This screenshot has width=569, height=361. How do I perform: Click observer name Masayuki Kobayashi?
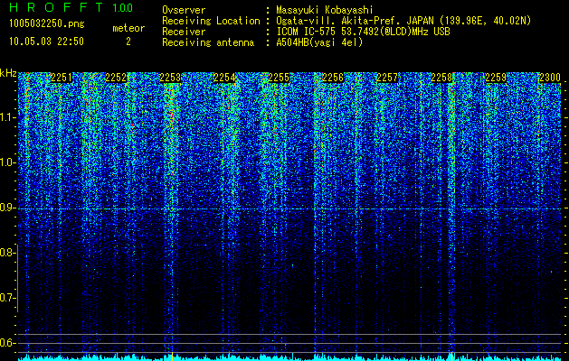(x=325, y=10)
